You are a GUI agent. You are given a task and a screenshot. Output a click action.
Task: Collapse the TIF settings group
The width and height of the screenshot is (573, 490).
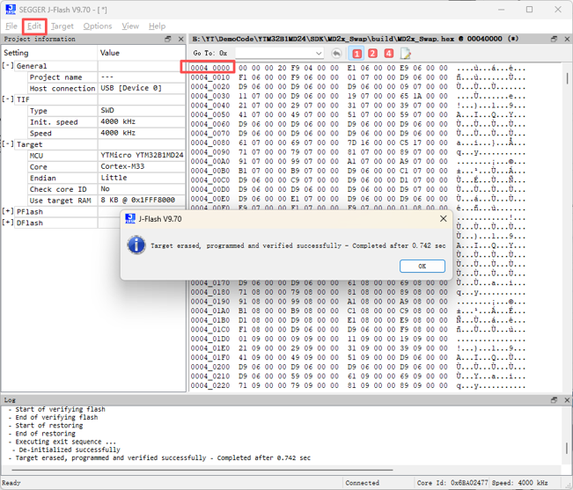click(x=8, y=99)
